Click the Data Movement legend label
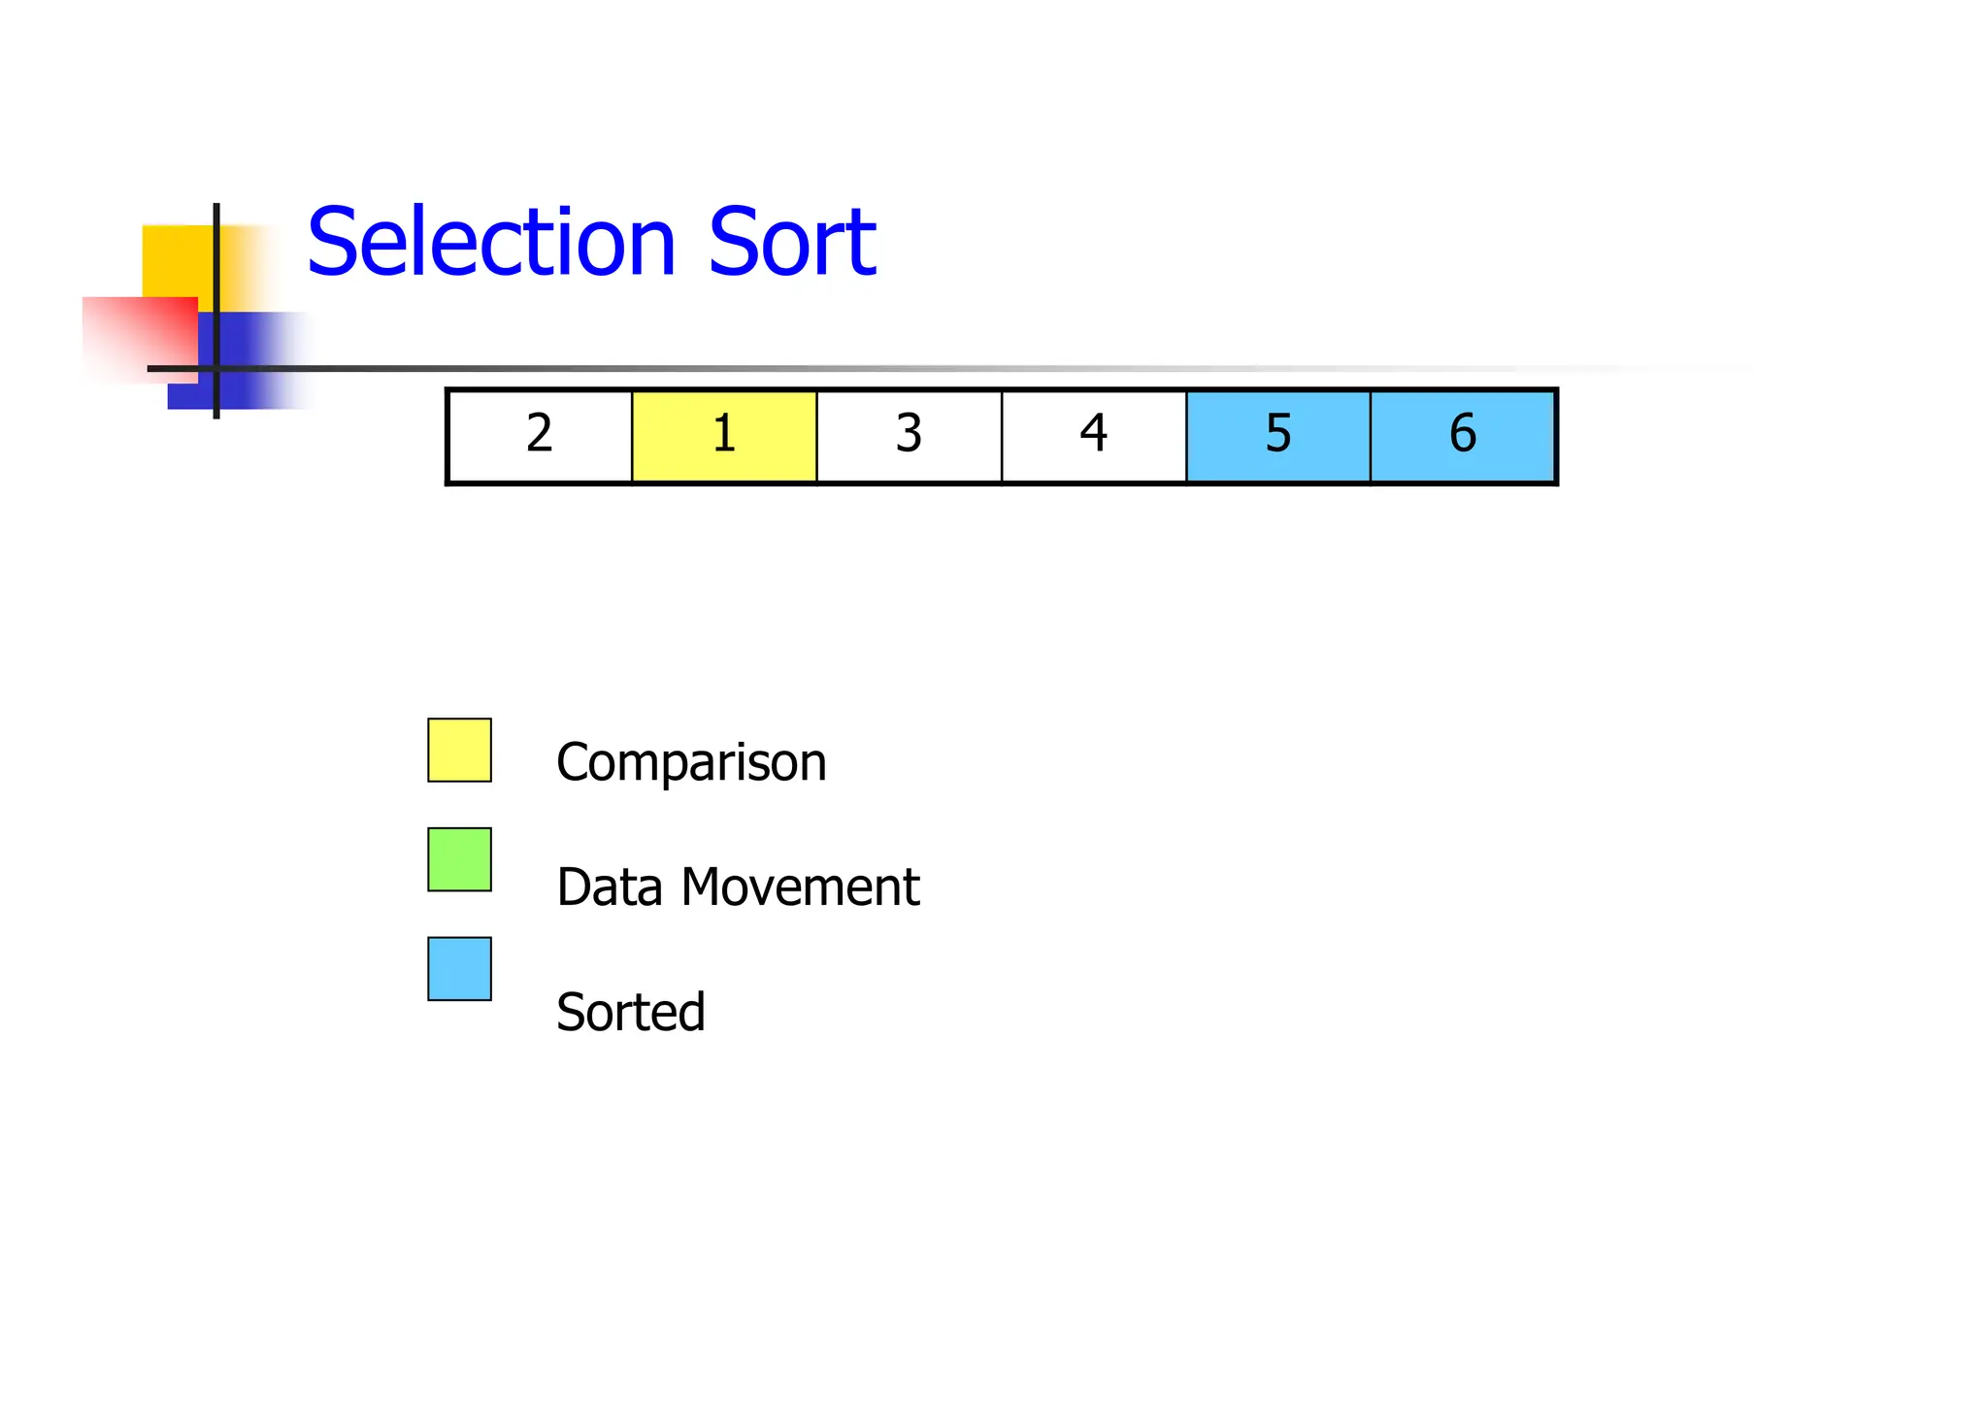The image size is (1988, 1406). coord(738,887)
